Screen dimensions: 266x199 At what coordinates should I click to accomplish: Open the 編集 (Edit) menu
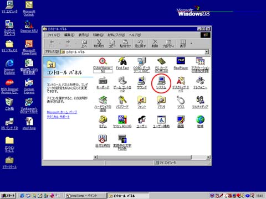69,35
